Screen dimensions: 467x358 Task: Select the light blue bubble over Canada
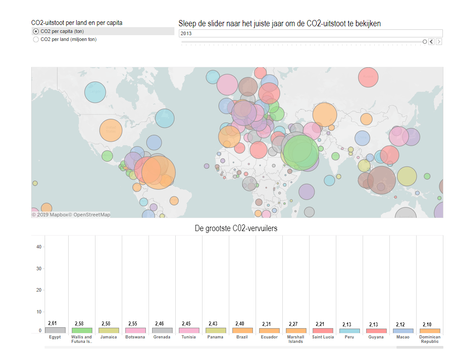[95, 93]
